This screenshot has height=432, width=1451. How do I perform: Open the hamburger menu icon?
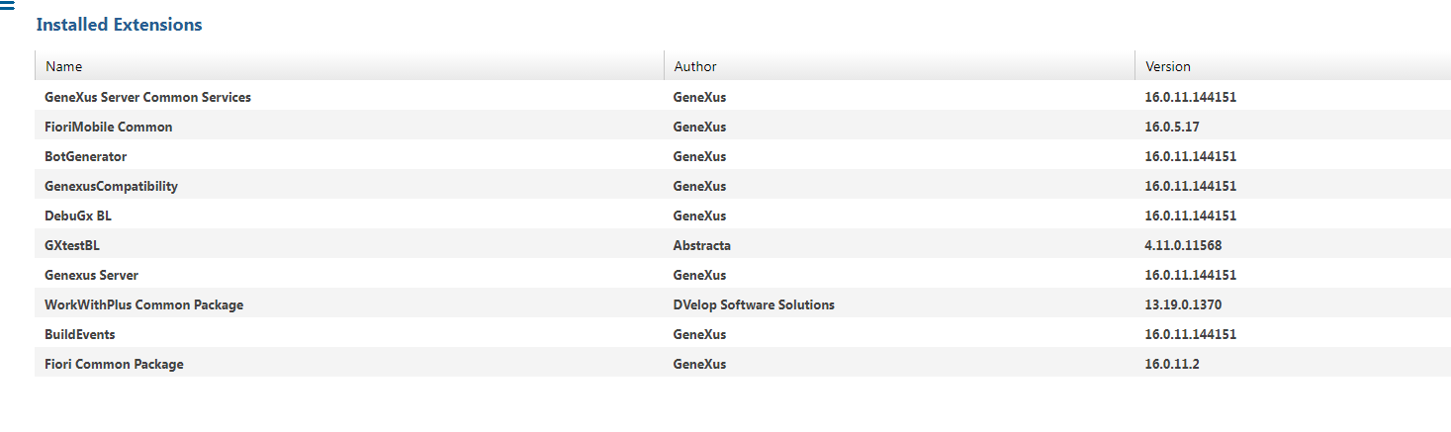point(7,6)
